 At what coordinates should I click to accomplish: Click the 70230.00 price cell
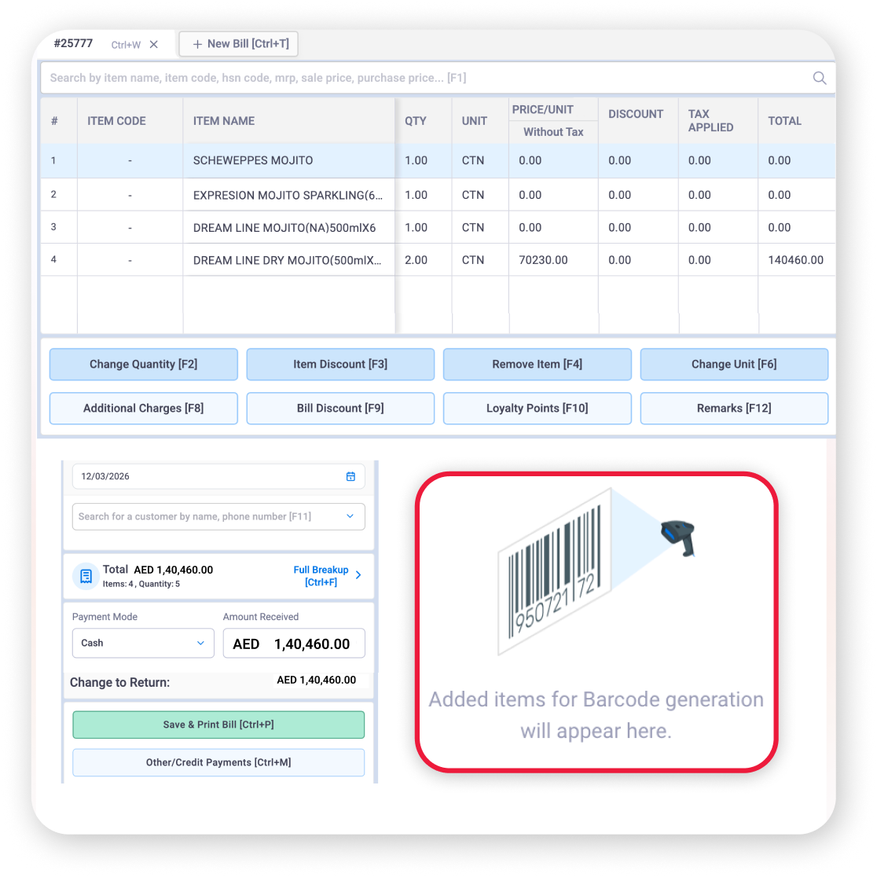(x=543, y=260)
